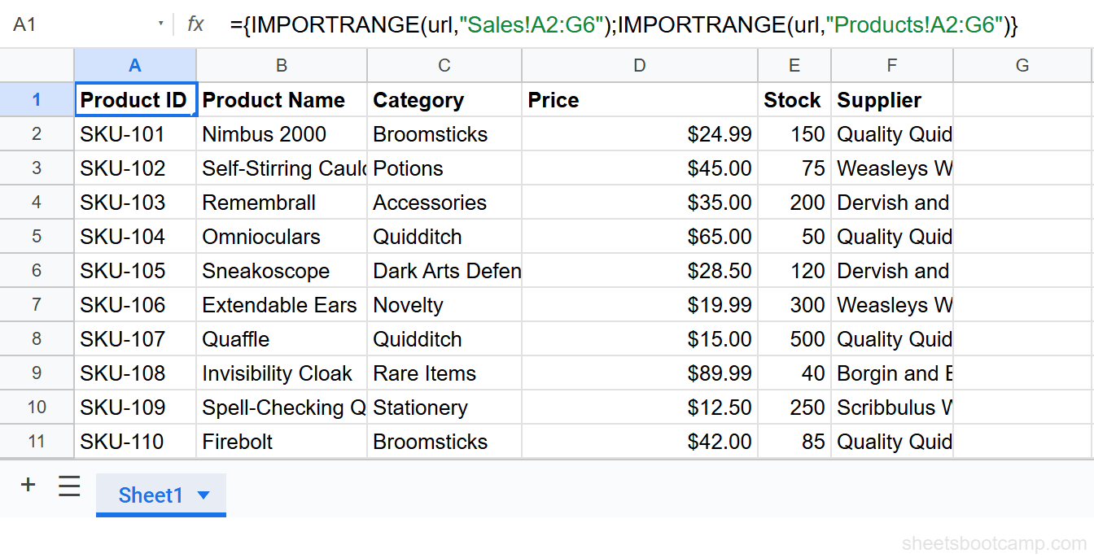Select cell SKU-105

(x=134, y=270)
